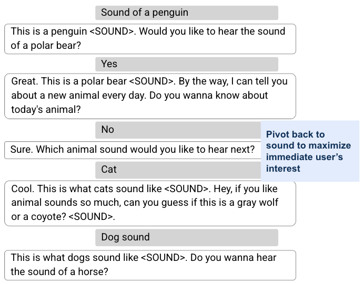Viewport: 364px width, 284px height.
Task: Select the polar bear response bubble
Action: 149,96
